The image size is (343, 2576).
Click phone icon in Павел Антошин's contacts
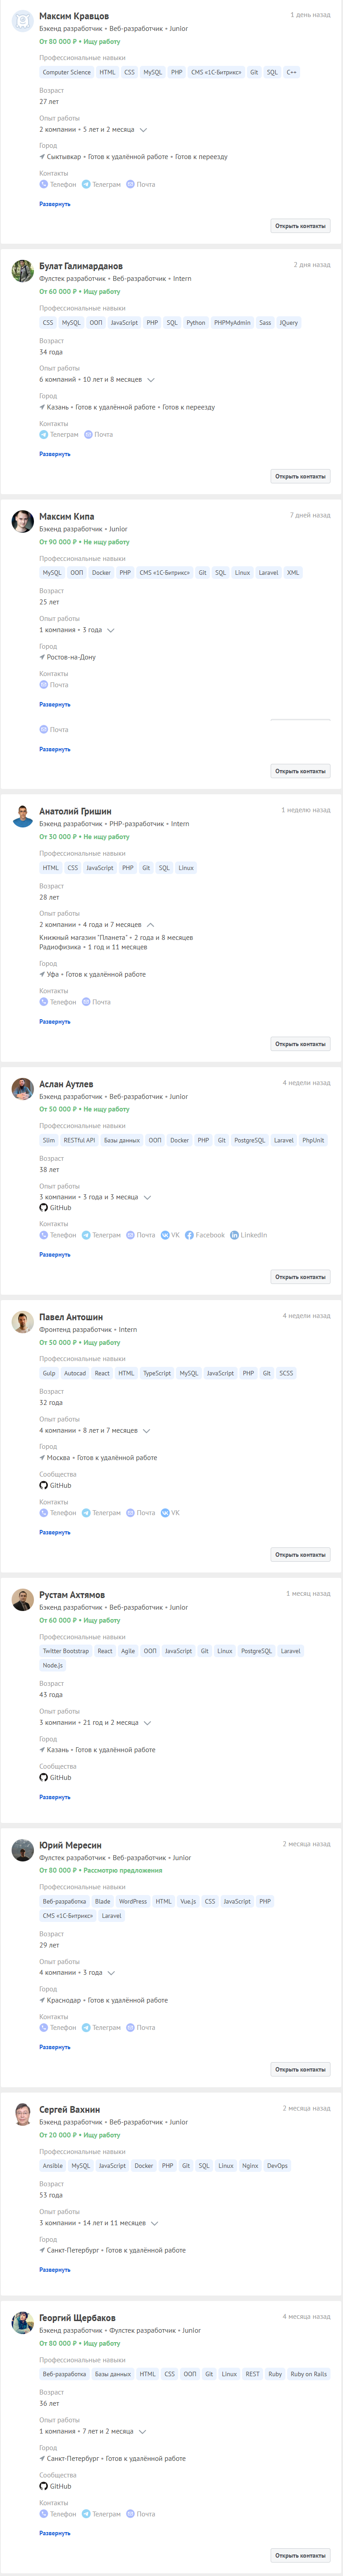pyautogui.click(x=44, y=1513)
